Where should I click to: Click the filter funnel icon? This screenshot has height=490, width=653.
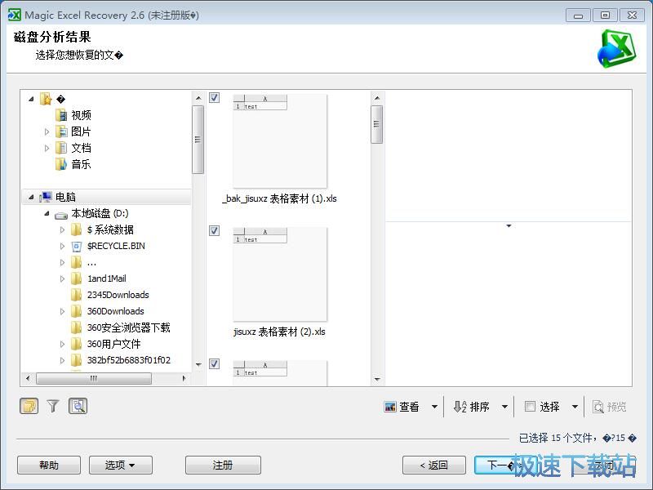click(53, 406)
